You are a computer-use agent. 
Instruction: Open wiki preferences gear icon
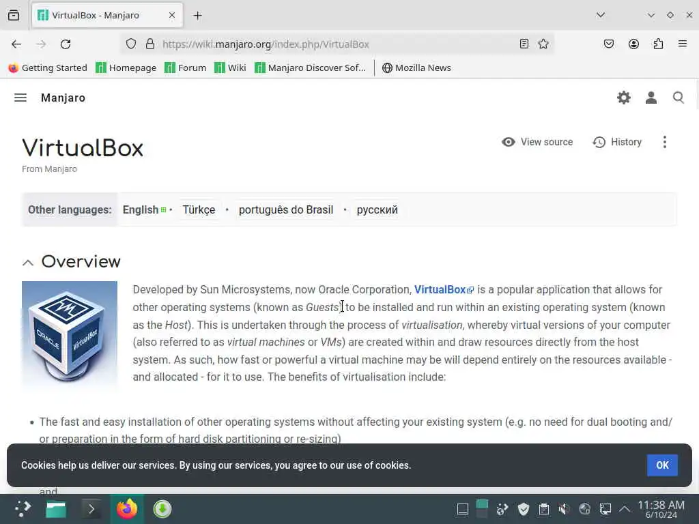point(624,98)
